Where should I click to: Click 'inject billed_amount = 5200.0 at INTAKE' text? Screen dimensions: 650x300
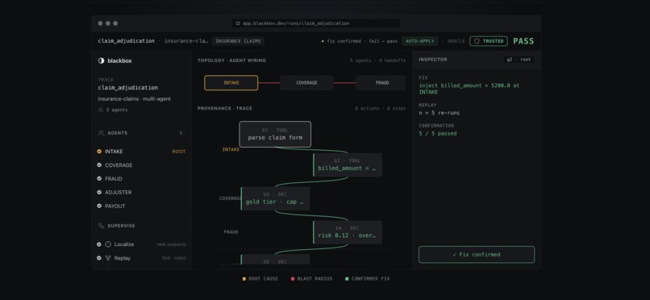click(469, 89)
